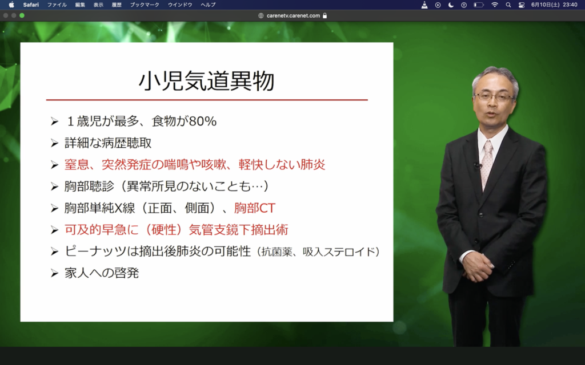Open the 編集 menu
Screen dimensions: 585x365
(x=80, y=5)
